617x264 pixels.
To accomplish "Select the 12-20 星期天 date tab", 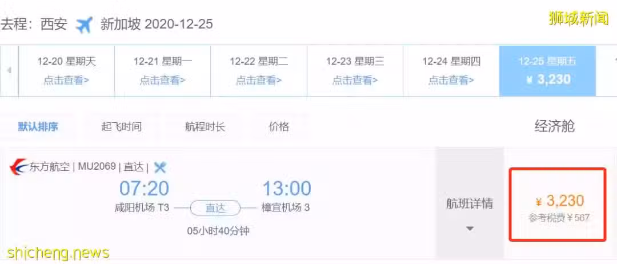I will pyautogui.click(x=66, y=71).
